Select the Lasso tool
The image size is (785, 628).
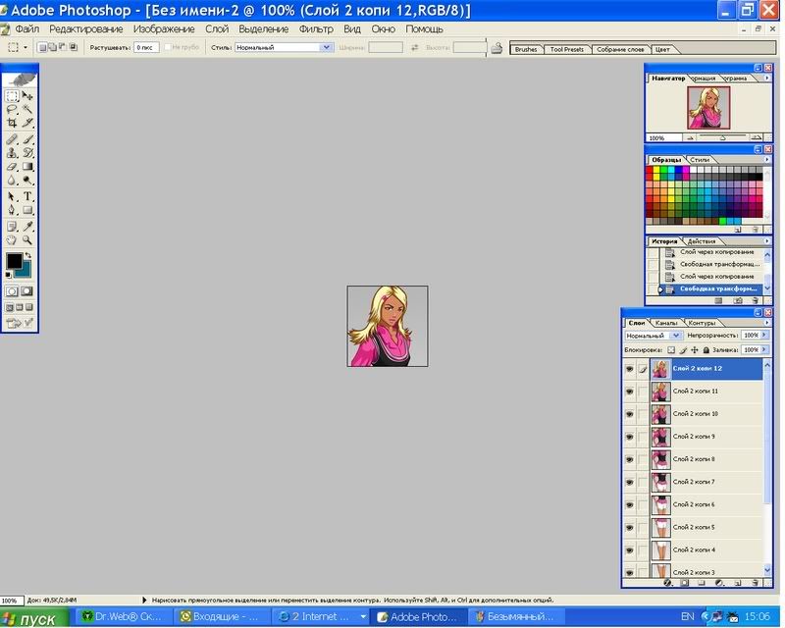pos(12,109)
